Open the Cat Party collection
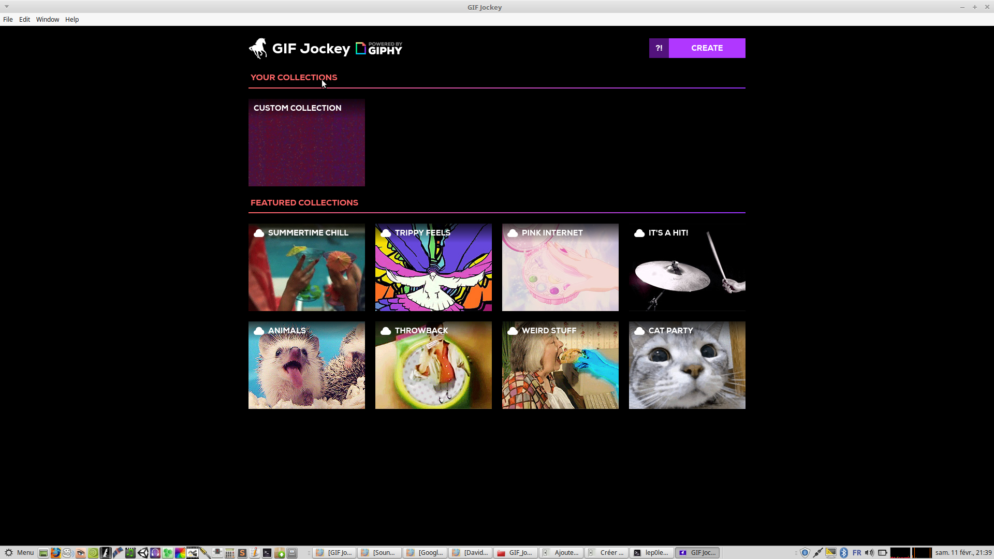994x559 pixels. 687,365
